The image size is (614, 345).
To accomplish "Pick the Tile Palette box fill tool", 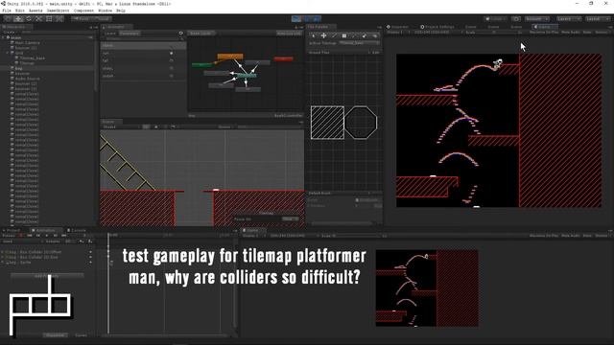I will pyautogui.click(x=343, y=35).
